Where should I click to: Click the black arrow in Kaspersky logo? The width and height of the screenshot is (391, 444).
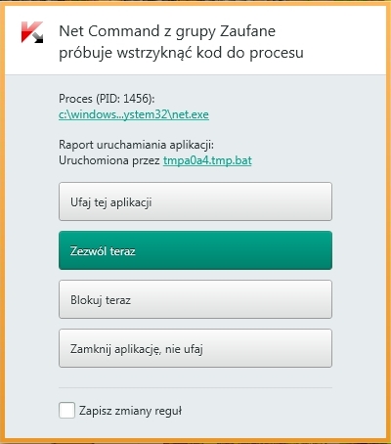click(x=37, y=37)
